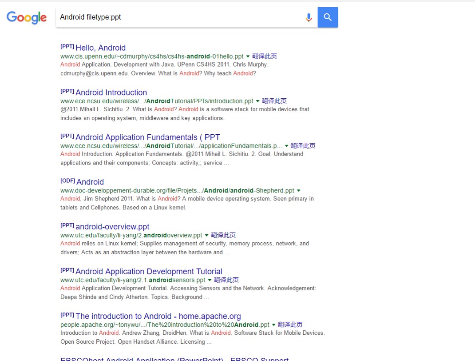
Task: Expand dropdown arrow beside apache.org introduction URL
Action: point(273,325)
